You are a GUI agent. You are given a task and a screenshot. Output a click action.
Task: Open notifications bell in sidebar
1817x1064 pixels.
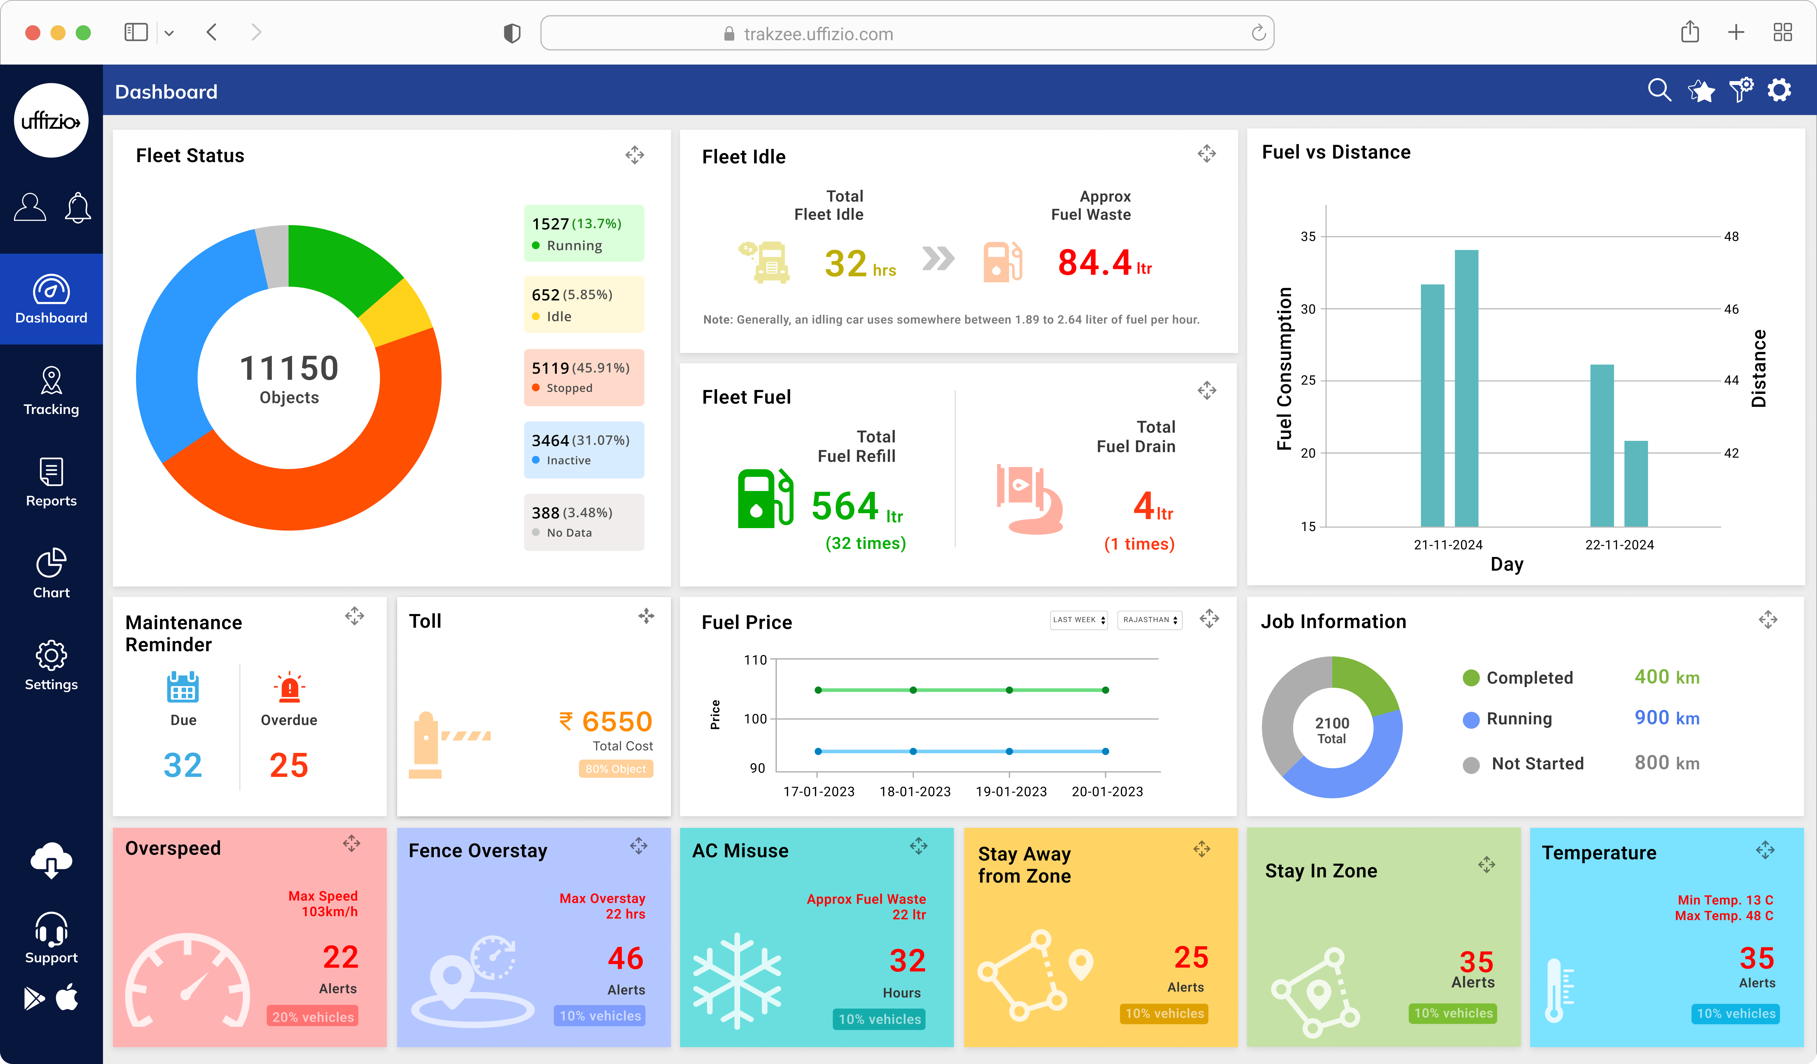tap(77, 208)
